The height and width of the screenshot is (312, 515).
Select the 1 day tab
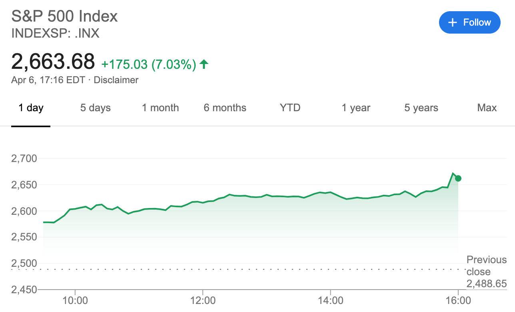[x=31, y=108]
